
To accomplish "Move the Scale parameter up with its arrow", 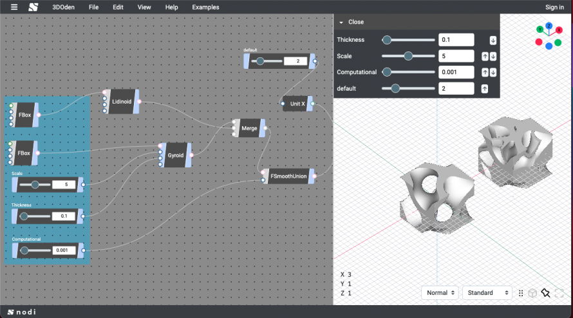I will (x=485, y=56).
